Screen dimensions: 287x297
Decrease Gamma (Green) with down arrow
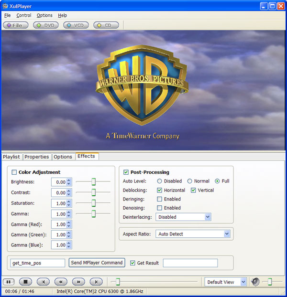pos(69,236)
